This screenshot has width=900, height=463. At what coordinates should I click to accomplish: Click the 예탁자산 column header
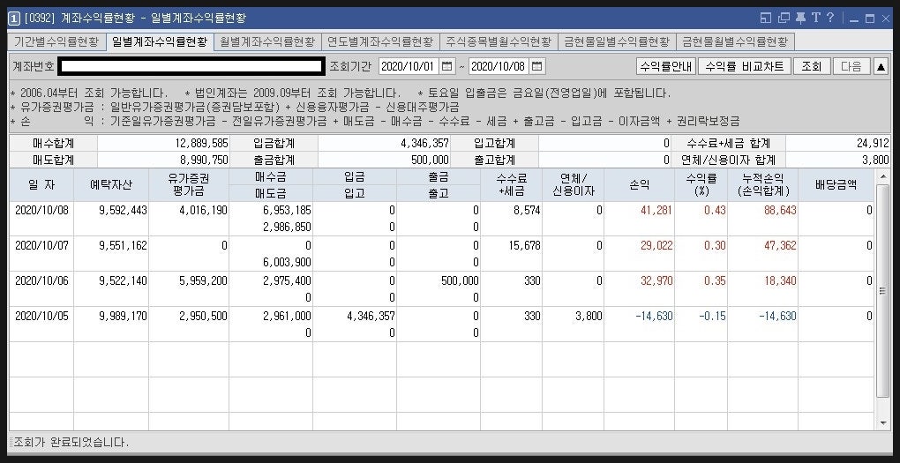[111, 184]
